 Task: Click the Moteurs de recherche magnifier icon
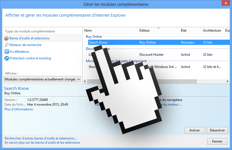7,45
